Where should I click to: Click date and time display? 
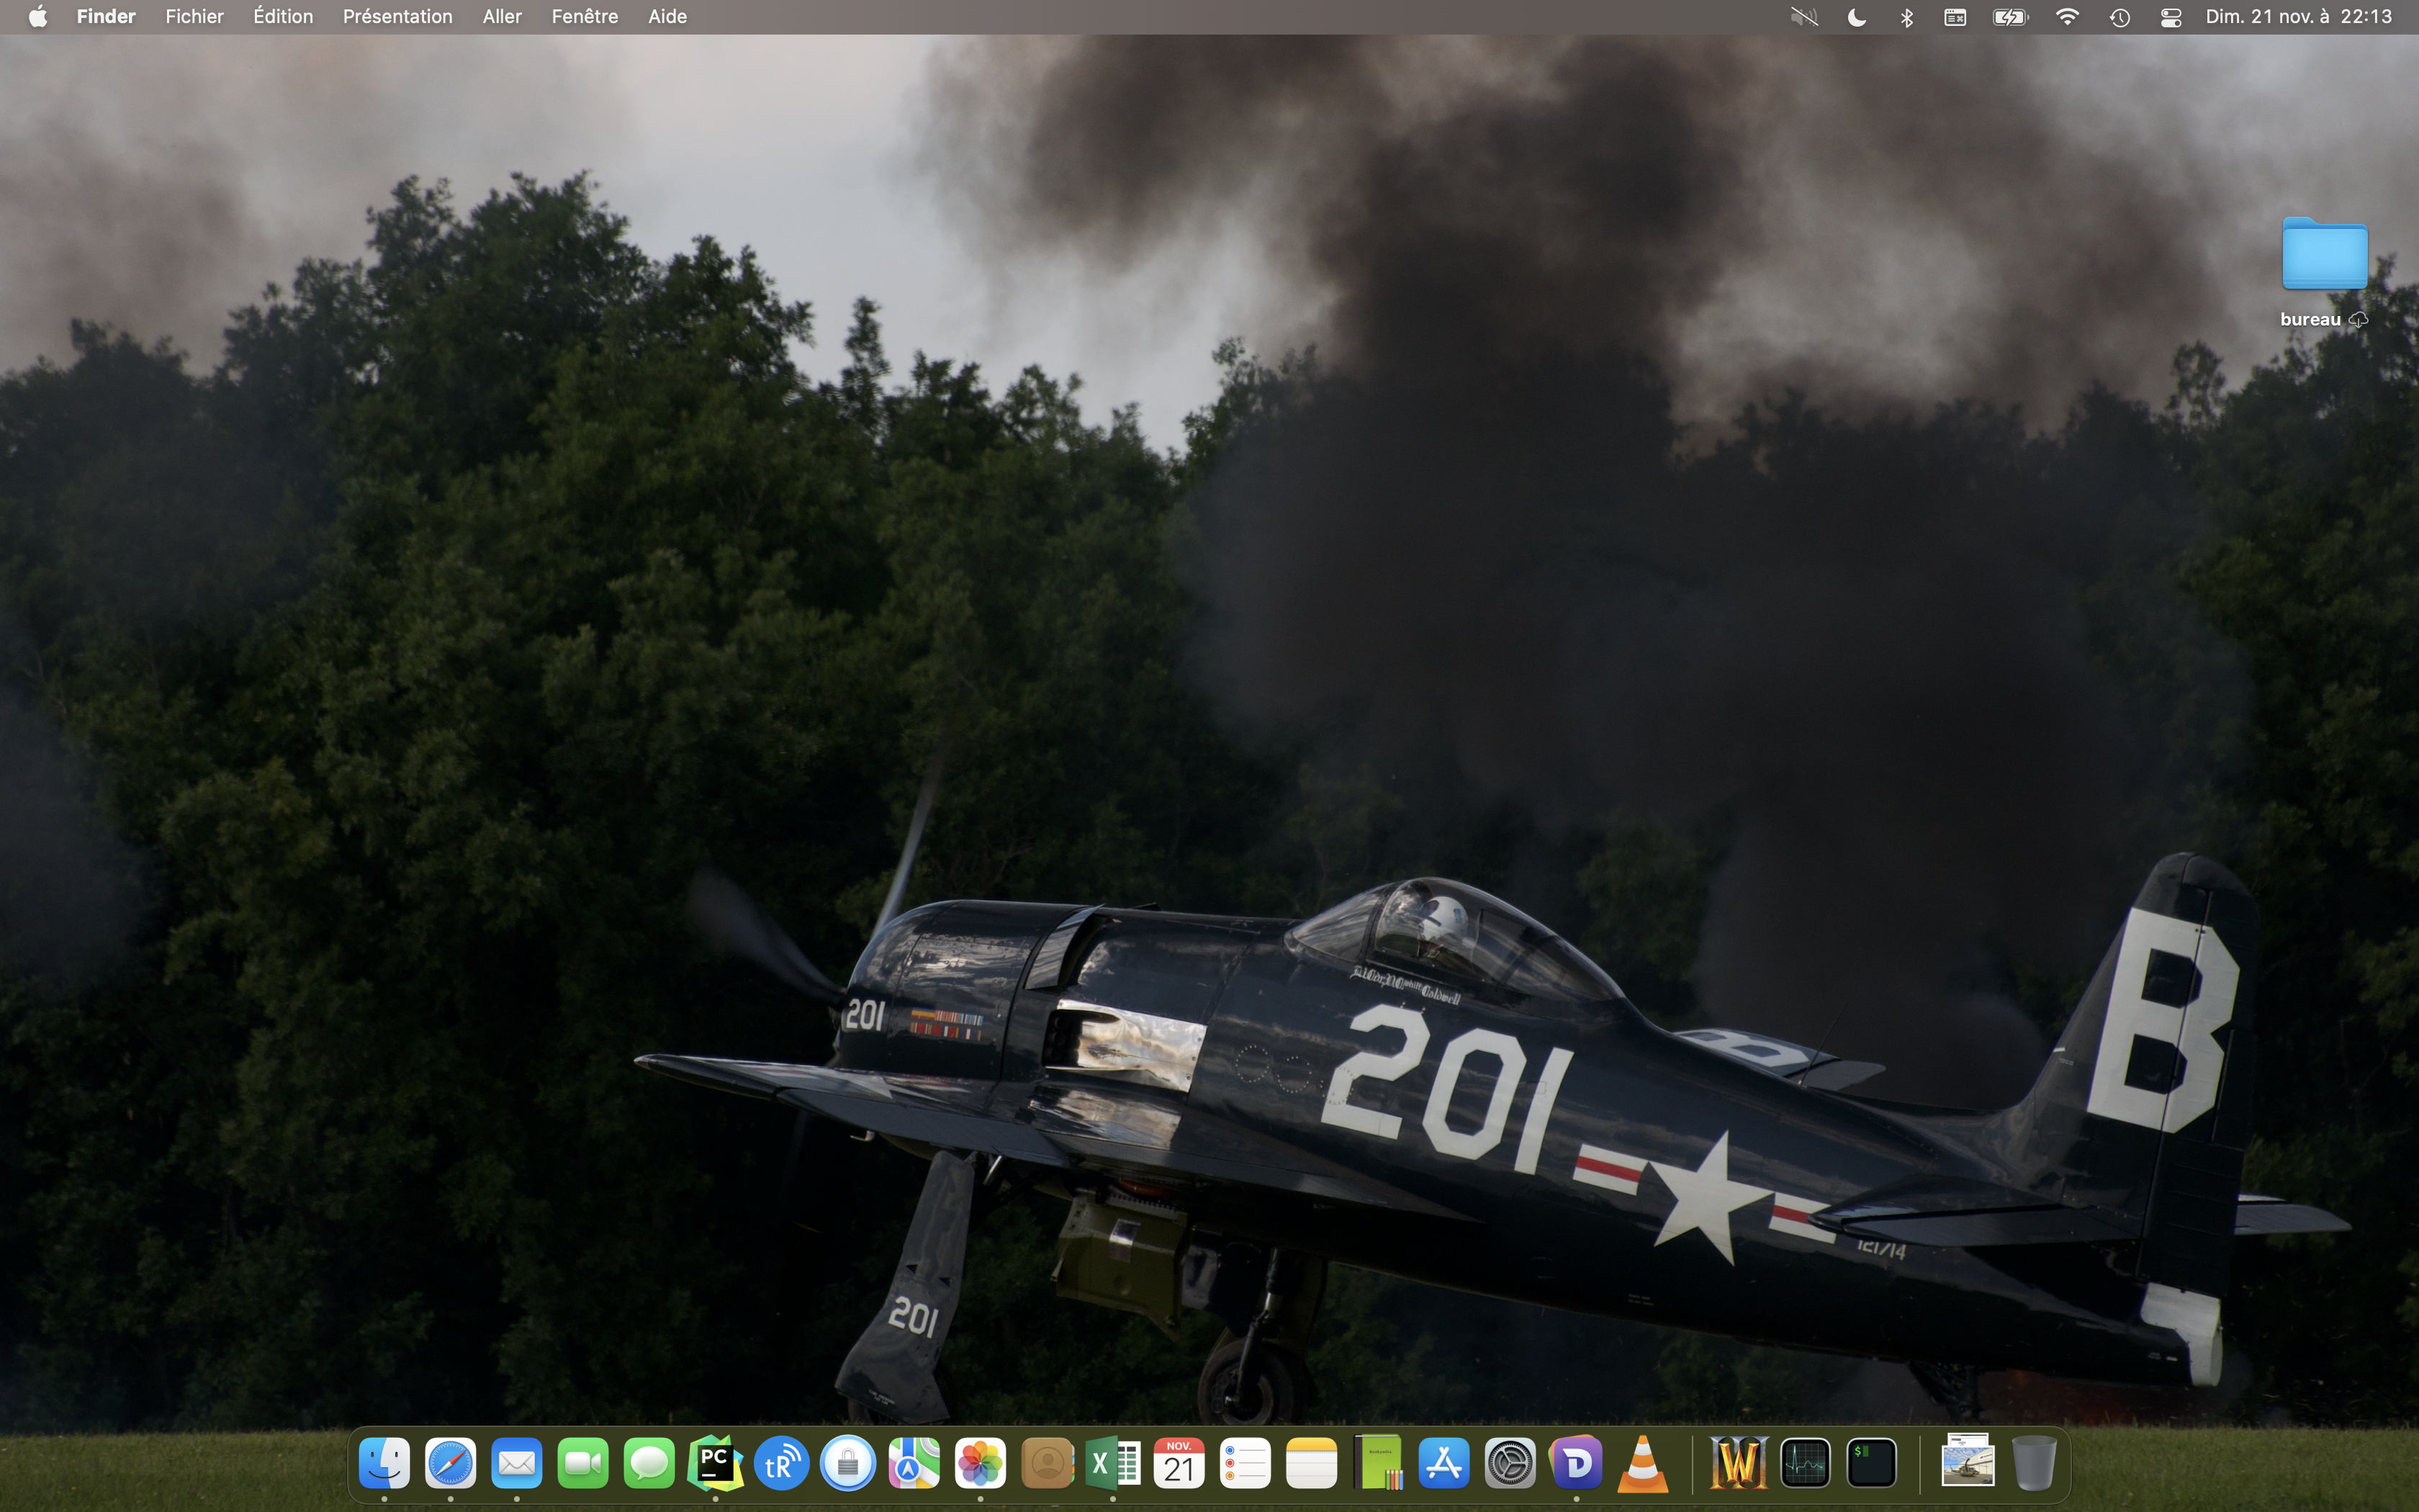2298,17
